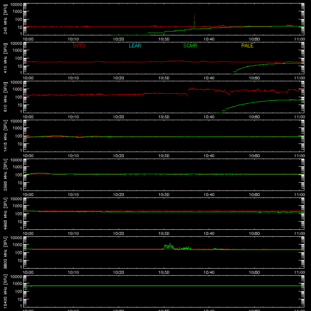Viewport: 311px width, 311px height.
Task: Click the LEAR station legend label
Action: (x=135, y=45)
